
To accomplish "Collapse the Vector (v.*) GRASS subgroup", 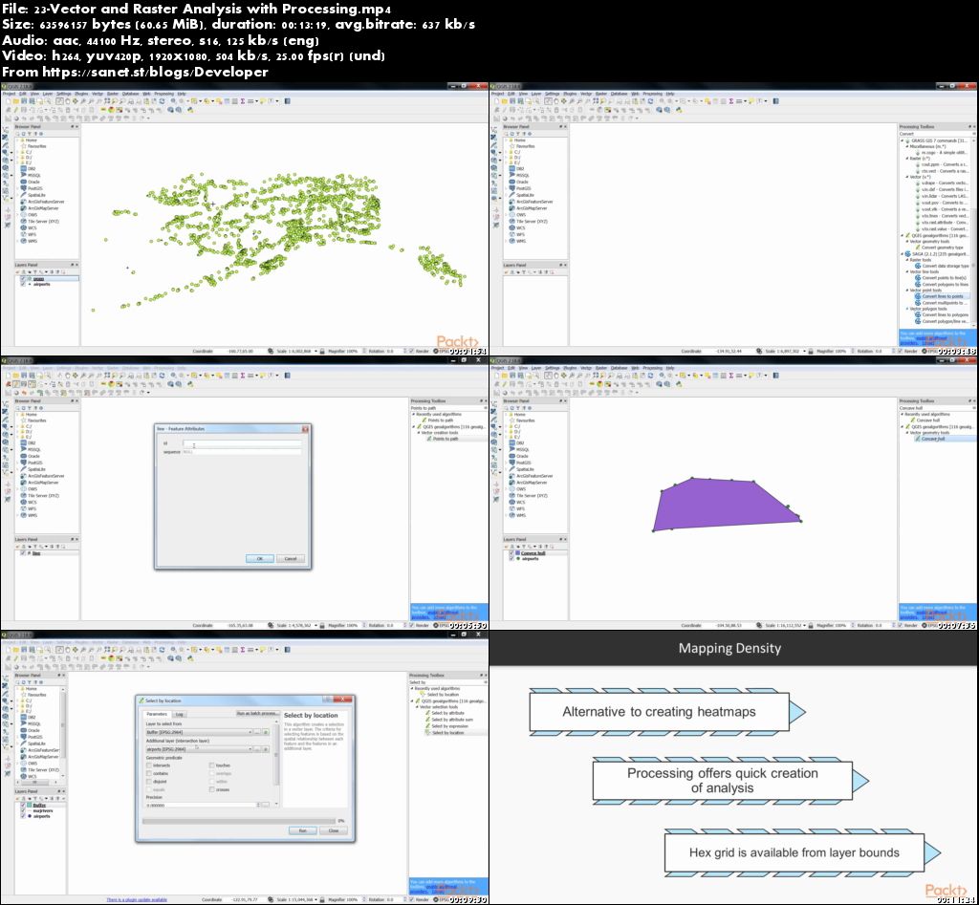I will tap(908, 177).
